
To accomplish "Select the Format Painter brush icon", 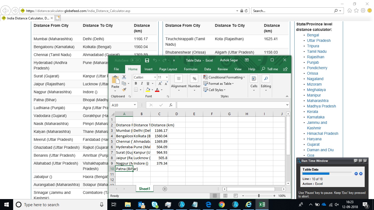I will (124, 89).
